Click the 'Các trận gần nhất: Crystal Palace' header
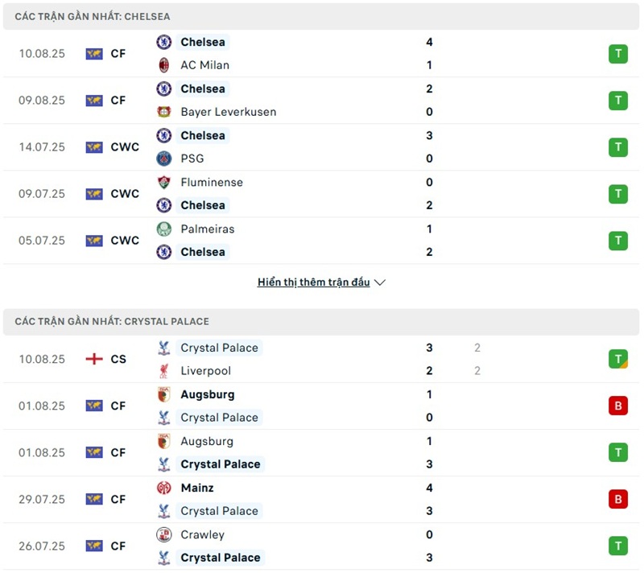Image resolution: width=644 pixels, height=573 pixels. tap(112, 321)
